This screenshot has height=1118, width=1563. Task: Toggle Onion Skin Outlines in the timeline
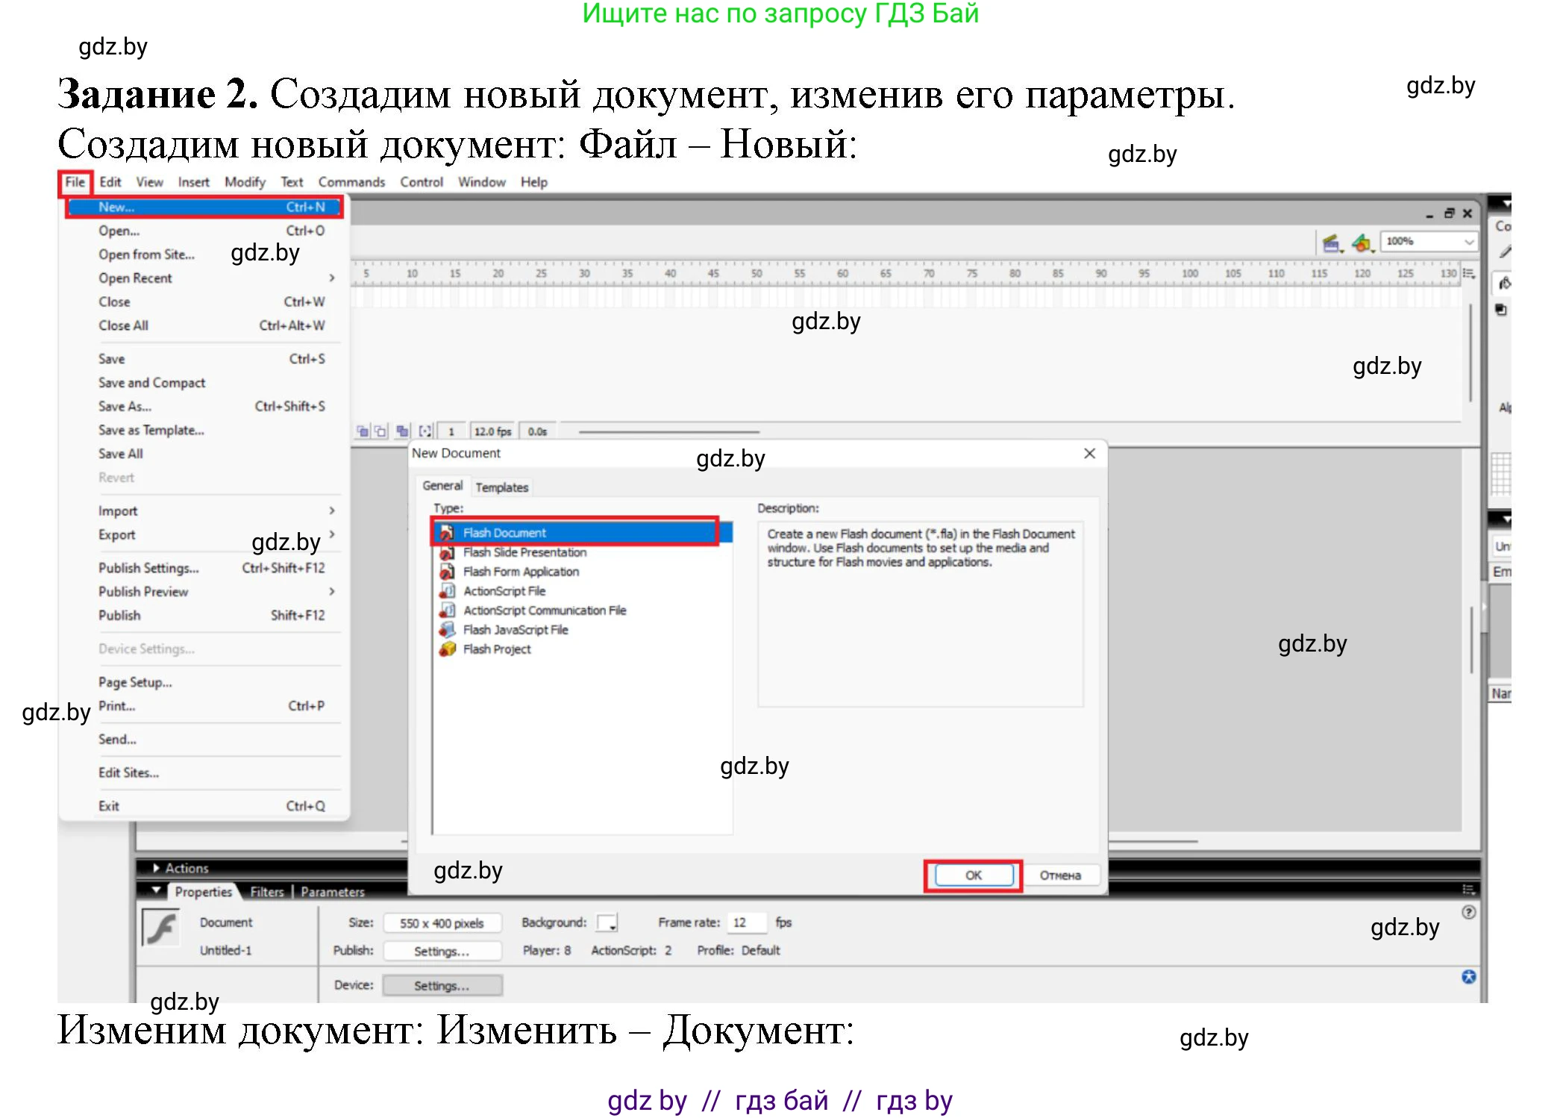[381, 431]
